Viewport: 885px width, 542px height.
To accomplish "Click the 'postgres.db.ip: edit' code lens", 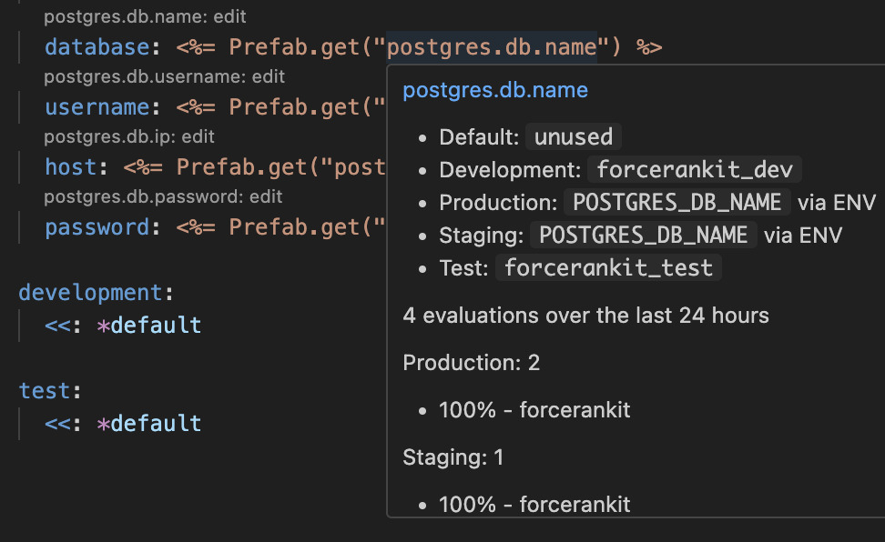I will (129, 137).
